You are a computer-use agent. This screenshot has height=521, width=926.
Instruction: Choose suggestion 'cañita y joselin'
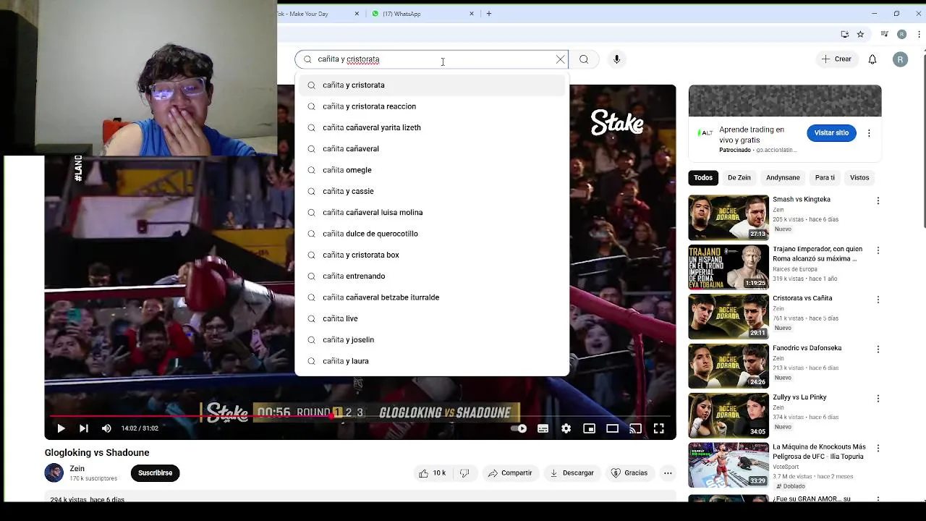(x=432, y=339)
